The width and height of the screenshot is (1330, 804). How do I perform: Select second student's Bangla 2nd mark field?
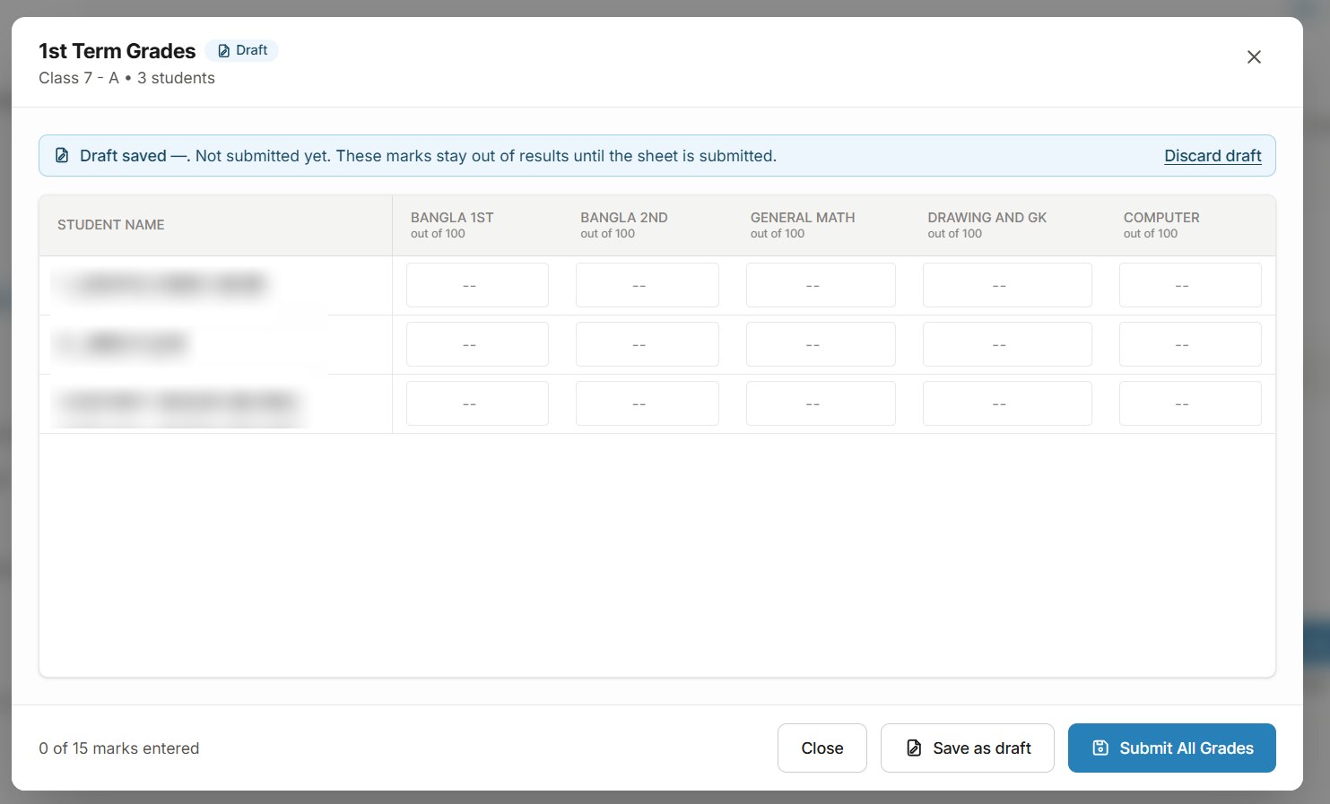tap(648, 344)
